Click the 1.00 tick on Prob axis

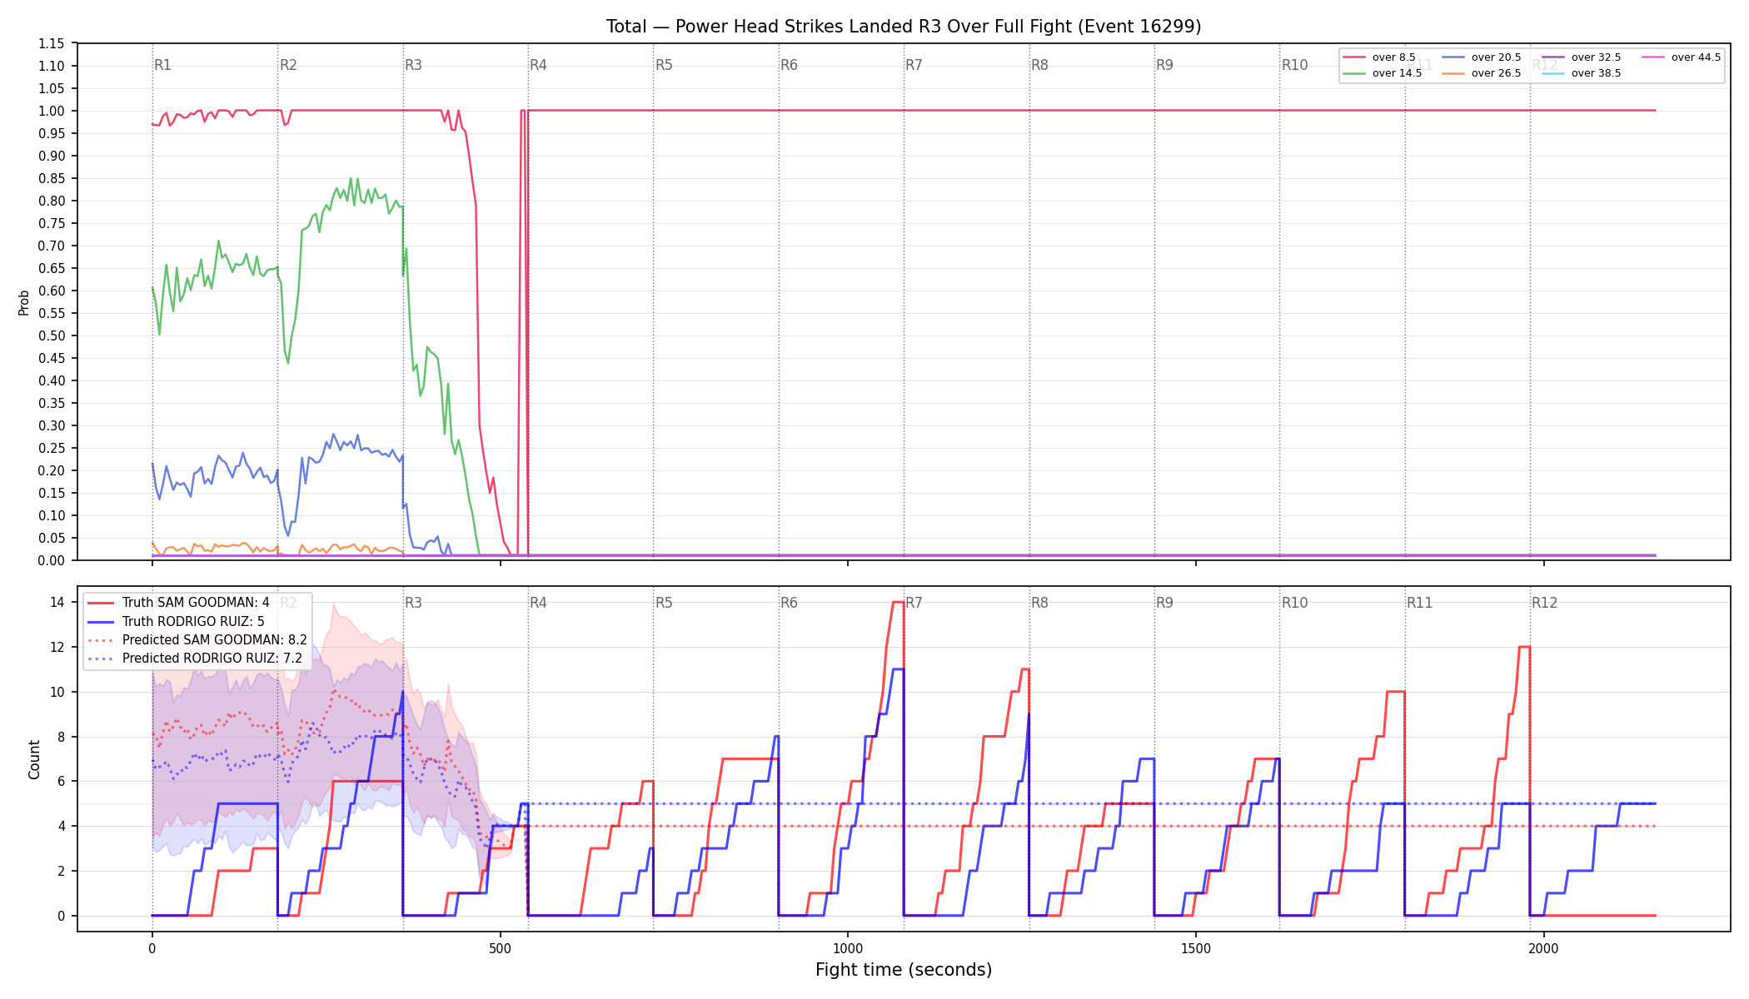point(51,111)
